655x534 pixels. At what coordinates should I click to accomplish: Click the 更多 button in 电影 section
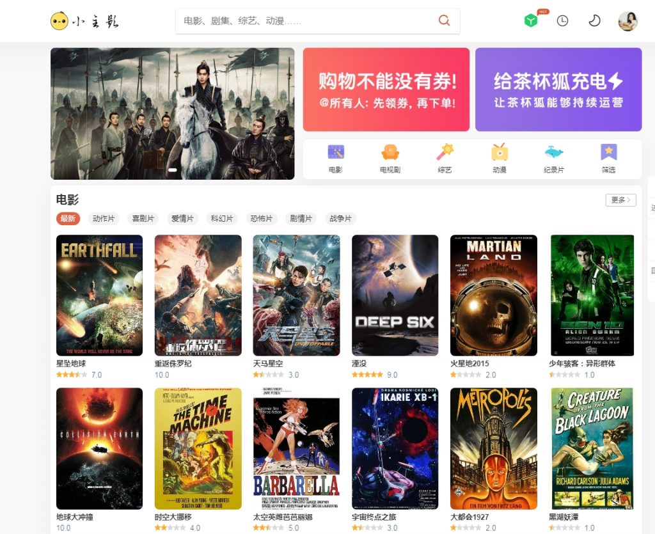[620, 200]
